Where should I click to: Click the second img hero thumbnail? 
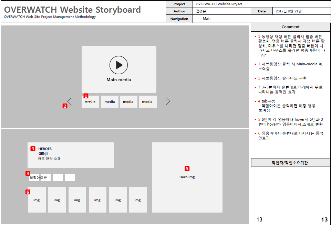click(57, 200)
